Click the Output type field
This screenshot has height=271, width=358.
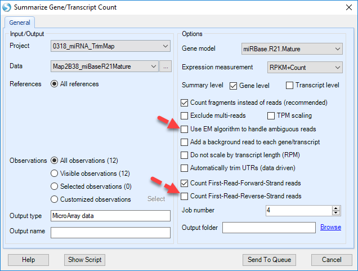tap(110, 216)
